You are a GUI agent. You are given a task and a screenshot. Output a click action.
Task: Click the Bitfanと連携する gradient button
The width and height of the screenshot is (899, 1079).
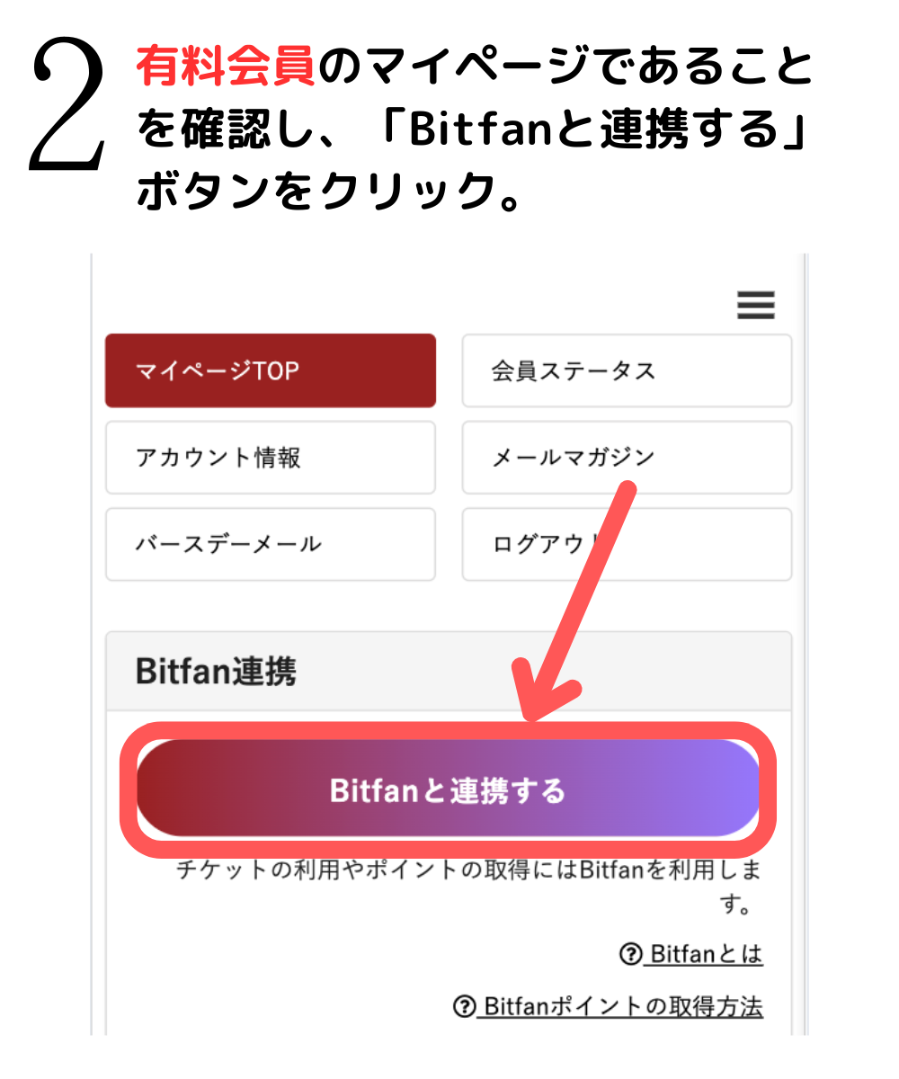point(448,789)
